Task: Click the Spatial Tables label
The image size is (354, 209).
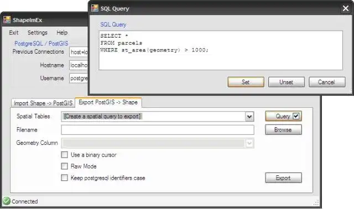Action: 33,116
